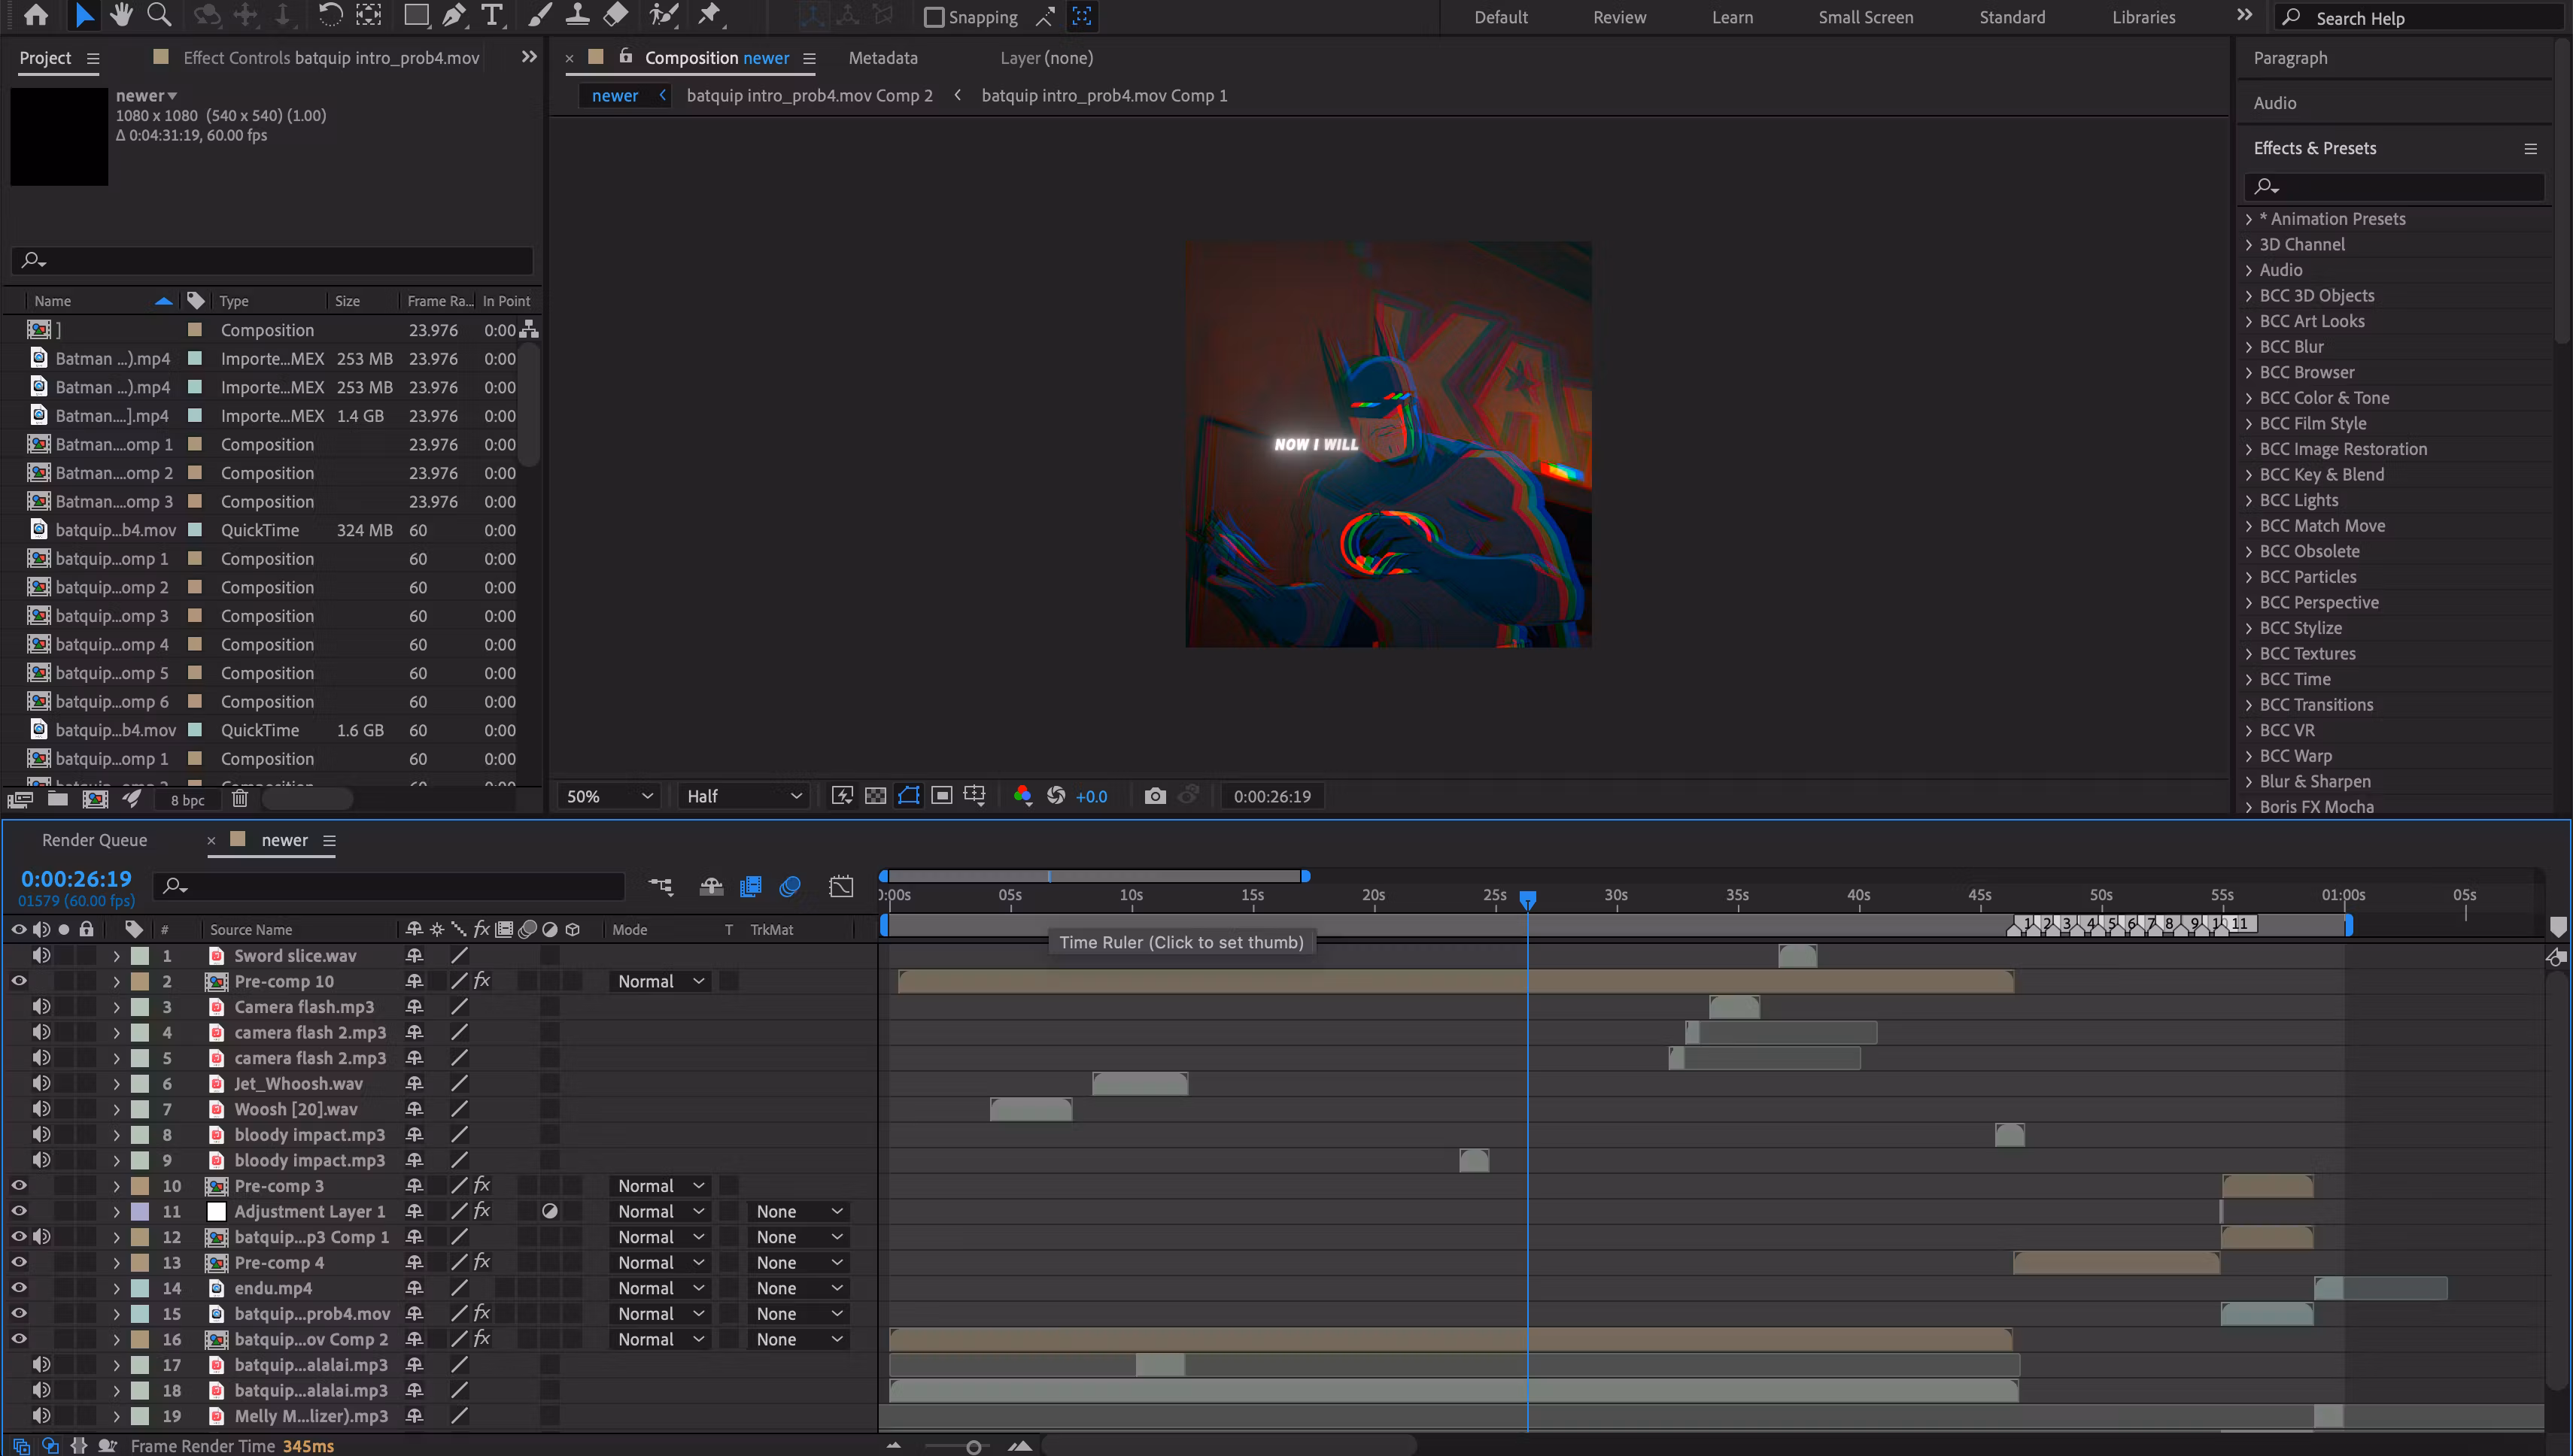Image resolution: width=2573 pixels, height=1456 pixels.
Task: Click the Reset Exposure icon
Action: (1056, 796)
